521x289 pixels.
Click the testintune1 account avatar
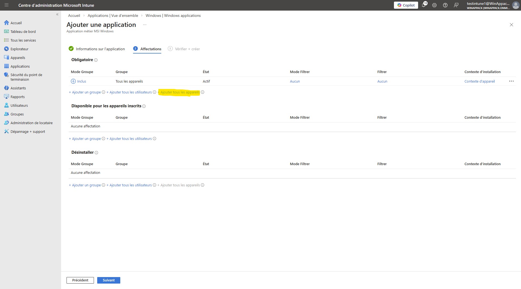coord(516,5)
